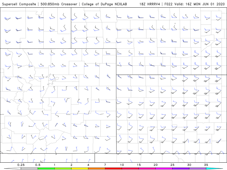This screenshot has width=227, height=170.
Task: Click the color scale label "30"
Action: click(x=189, y=165)
